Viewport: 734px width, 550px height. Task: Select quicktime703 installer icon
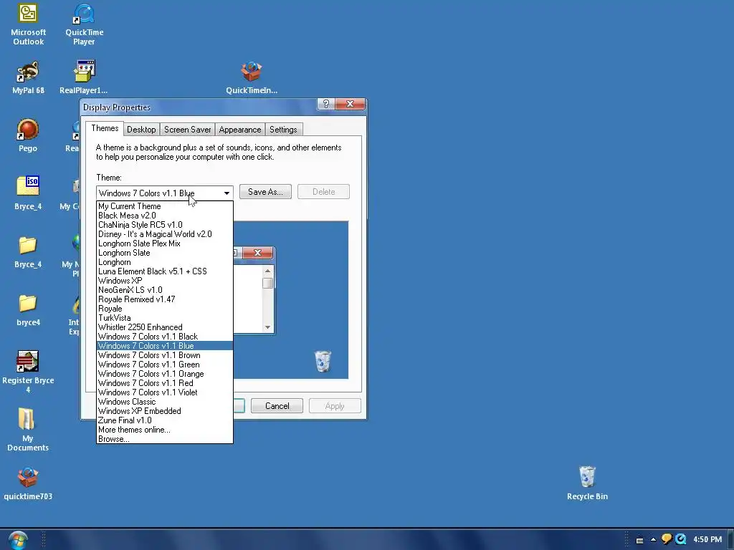(28, 483)
